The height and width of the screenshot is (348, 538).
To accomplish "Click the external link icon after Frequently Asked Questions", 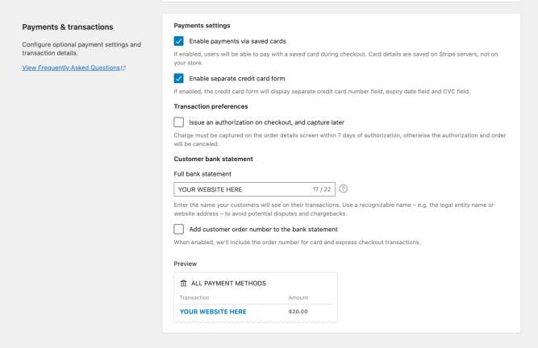I will point(123,68).
